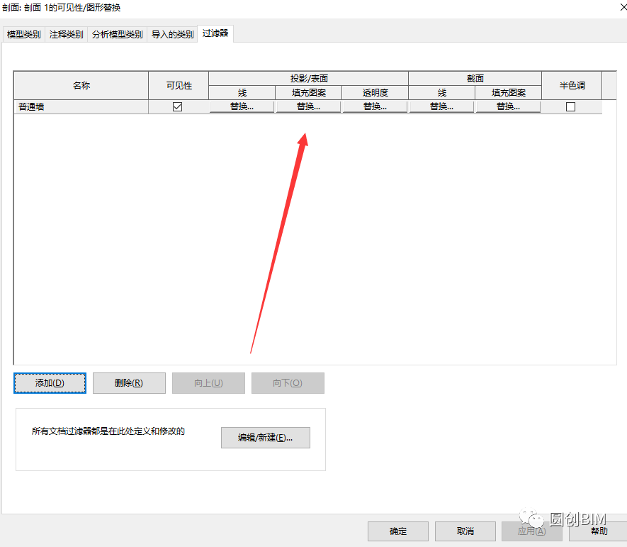Click 替换 under 截面 线 column

[441, 106]
